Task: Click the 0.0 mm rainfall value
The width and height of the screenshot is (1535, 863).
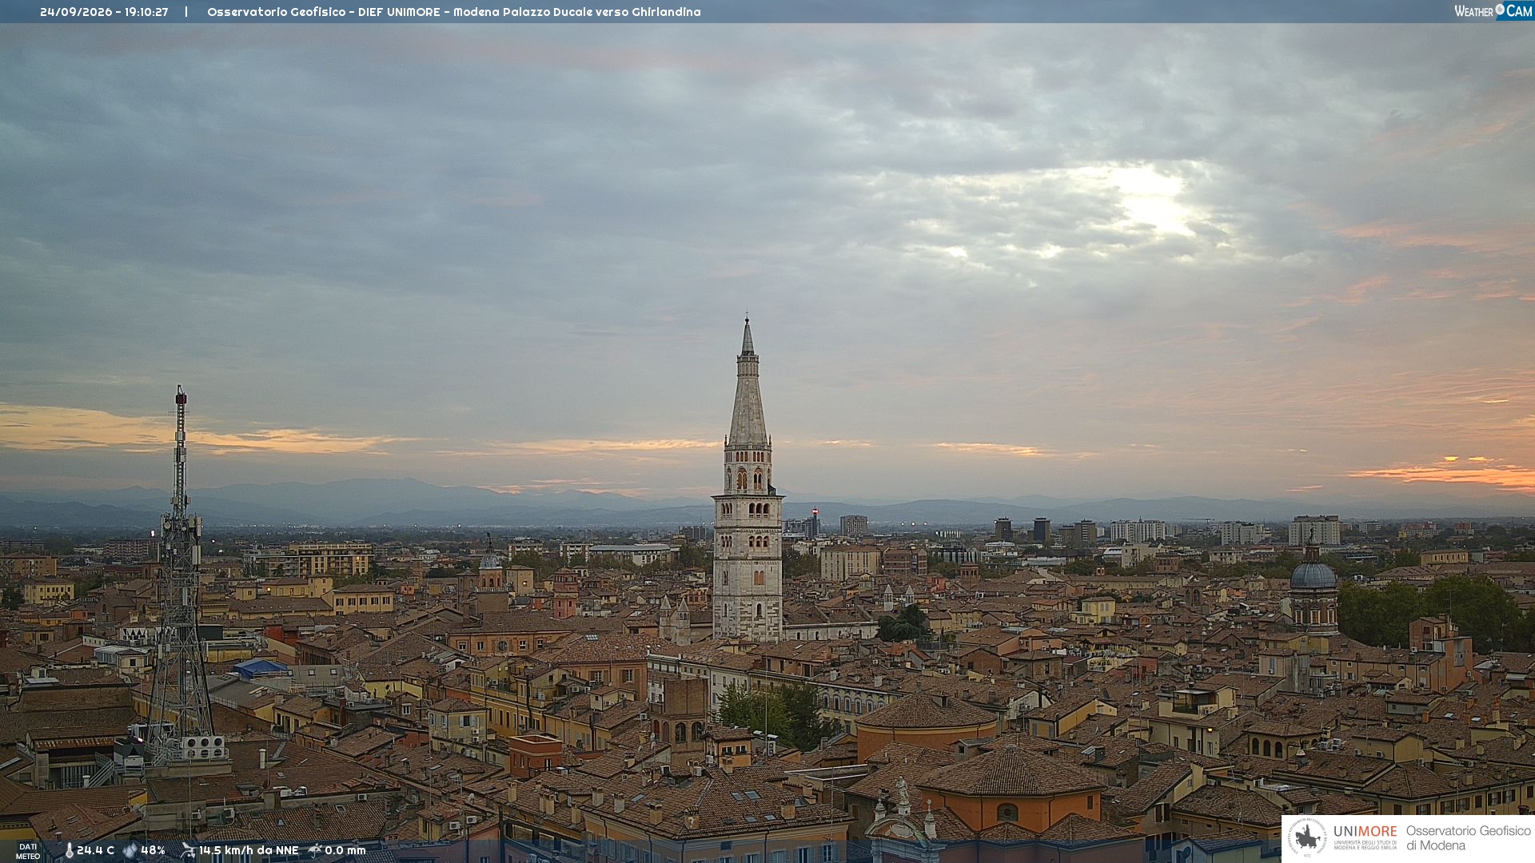Action: pyautogui.click(x=345, y=850)
